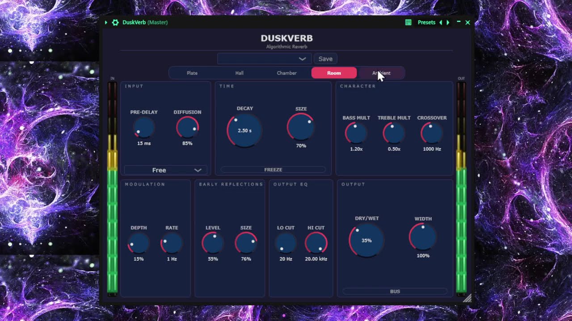
Task: Click the Hi Cut knob
Action: coord(316,243)
